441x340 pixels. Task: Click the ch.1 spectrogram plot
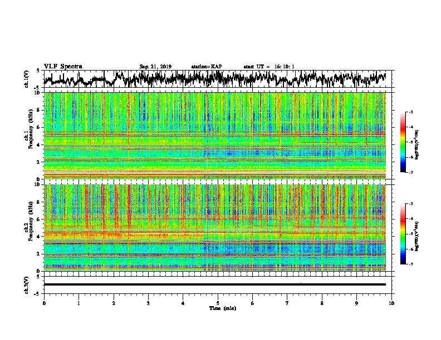(x=215, y=136)
